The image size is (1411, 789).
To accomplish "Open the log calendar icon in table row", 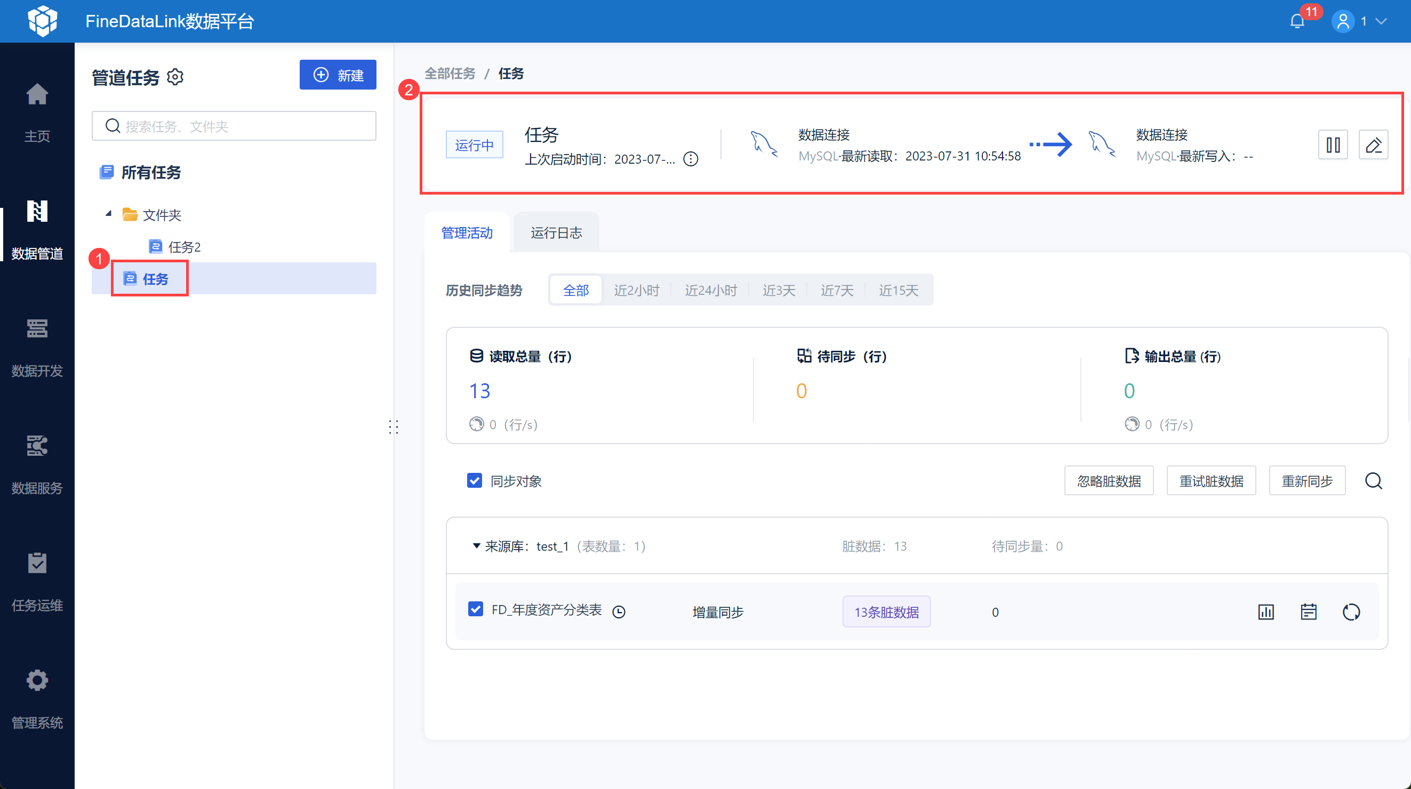I will (1308, 611).
